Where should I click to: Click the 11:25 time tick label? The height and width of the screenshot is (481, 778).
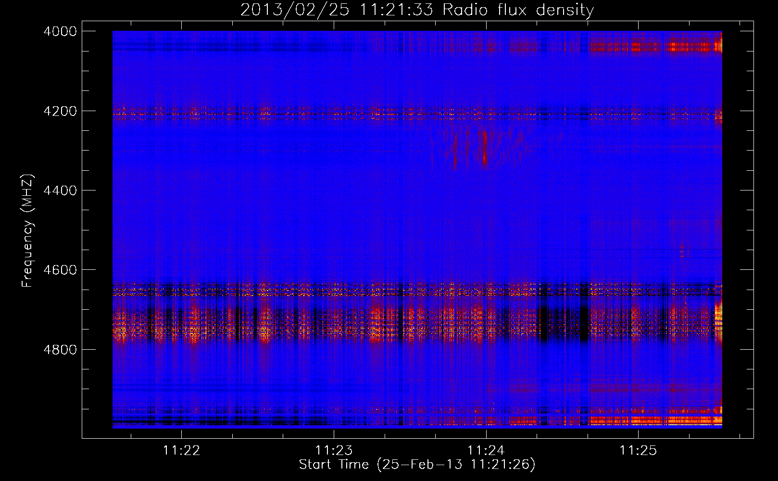[638, 450]
